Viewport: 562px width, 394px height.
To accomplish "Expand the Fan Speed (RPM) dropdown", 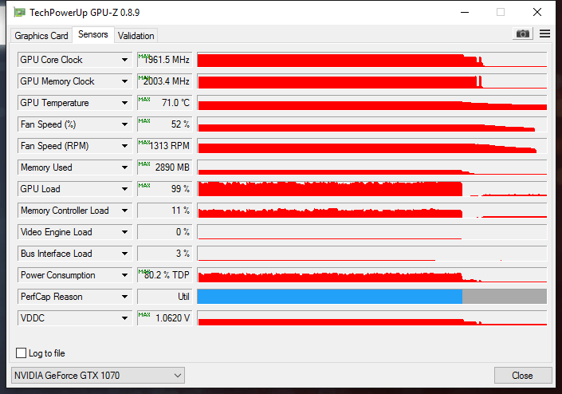I will pyautogui.click(x=124, y=146).
